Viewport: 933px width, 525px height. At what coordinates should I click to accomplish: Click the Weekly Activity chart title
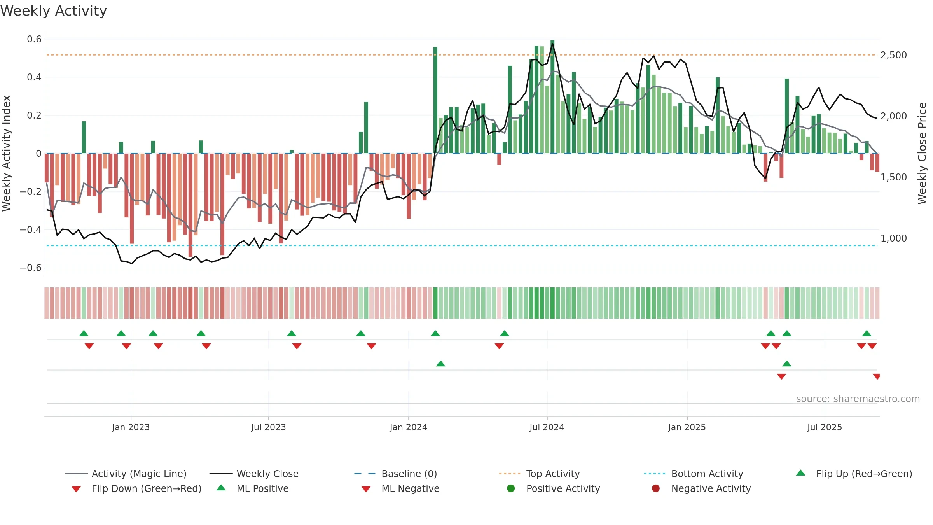pyautogui.click(x=54, y=11)
